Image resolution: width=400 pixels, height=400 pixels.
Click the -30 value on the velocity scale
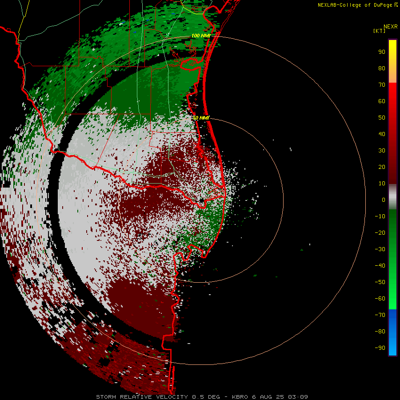(x=380, y=249)
